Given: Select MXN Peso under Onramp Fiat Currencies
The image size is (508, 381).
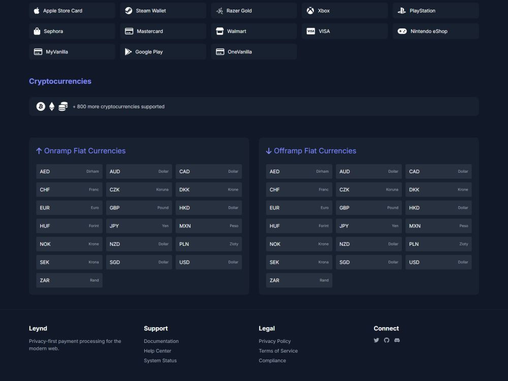Looking at the screenshot, I should [x=209, y=226].
